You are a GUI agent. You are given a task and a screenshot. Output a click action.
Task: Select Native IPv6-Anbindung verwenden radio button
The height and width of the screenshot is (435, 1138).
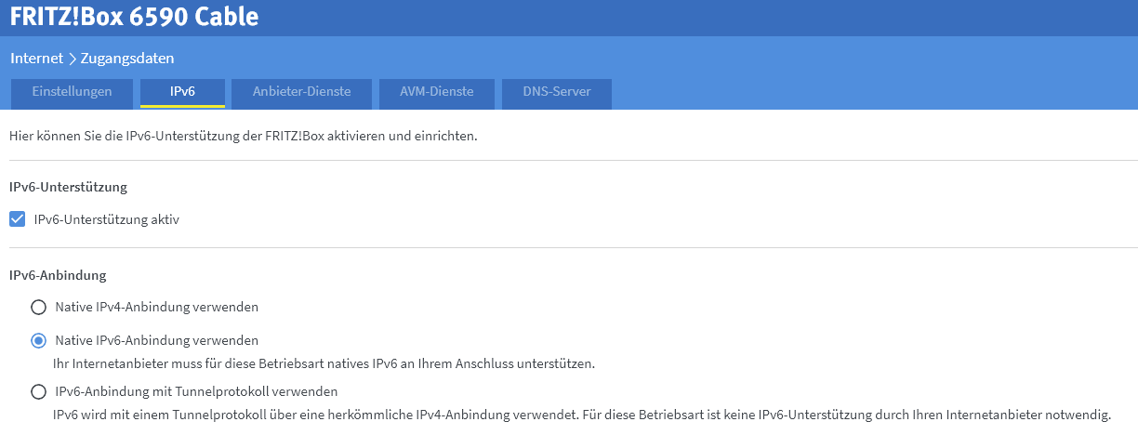38,340
